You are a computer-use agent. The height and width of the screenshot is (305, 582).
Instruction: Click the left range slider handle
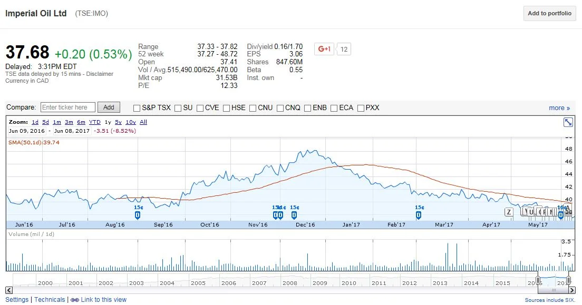538,280
